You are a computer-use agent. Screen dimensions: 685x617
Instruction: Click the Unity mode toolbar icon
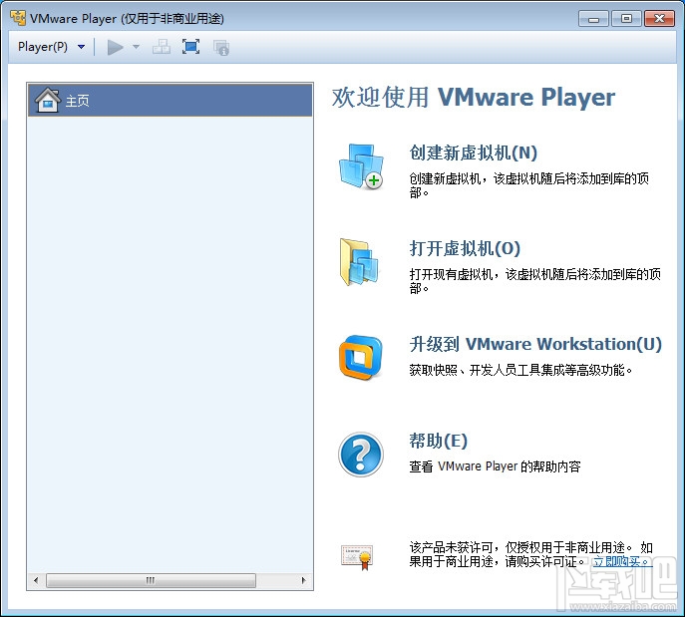point(221,47)
